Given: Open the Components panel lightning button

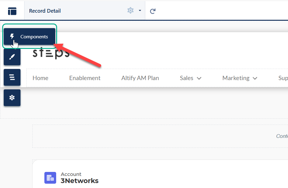Looking at the screenshot, I should coord(29,36).
